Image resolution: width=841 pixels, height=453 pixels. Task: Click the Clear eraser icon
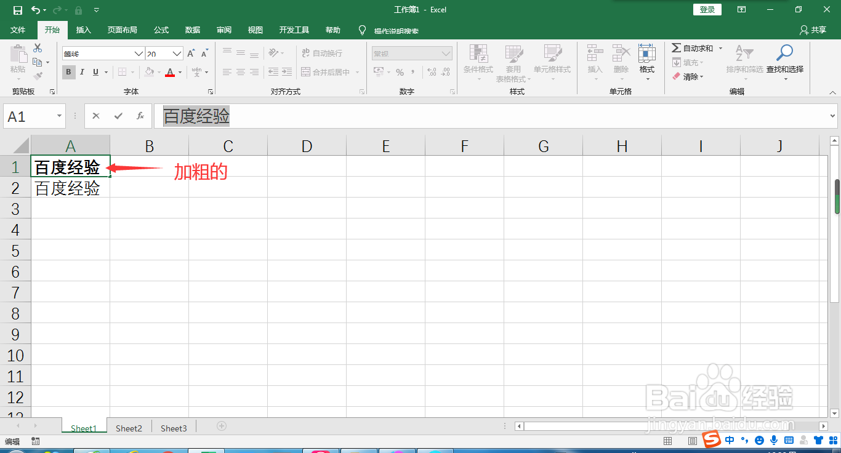pyautogui.click(x=677, y=77)
